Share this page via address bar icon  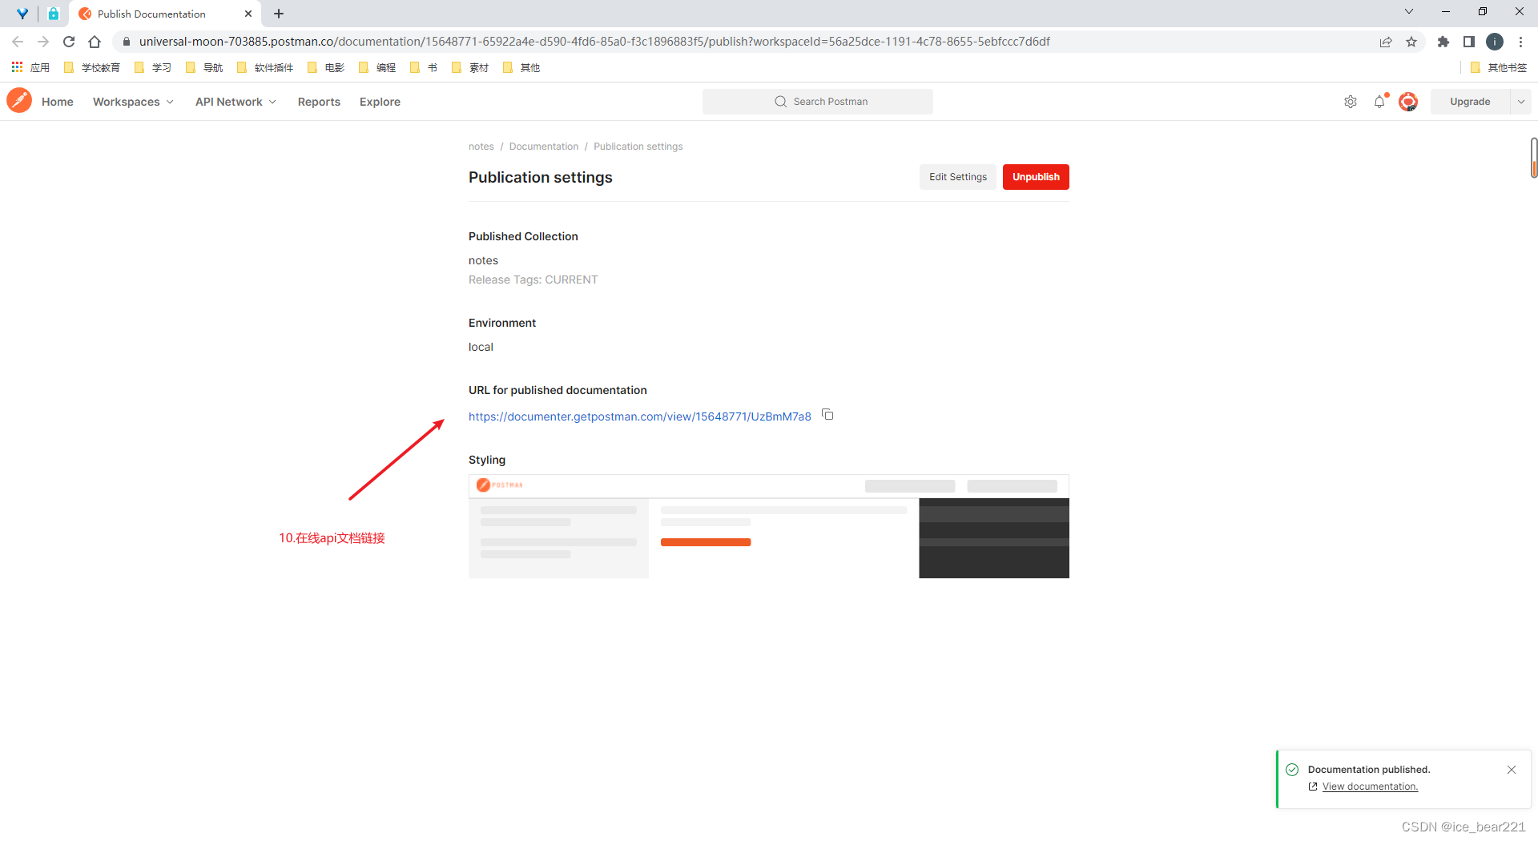(x=1386, y=42)
